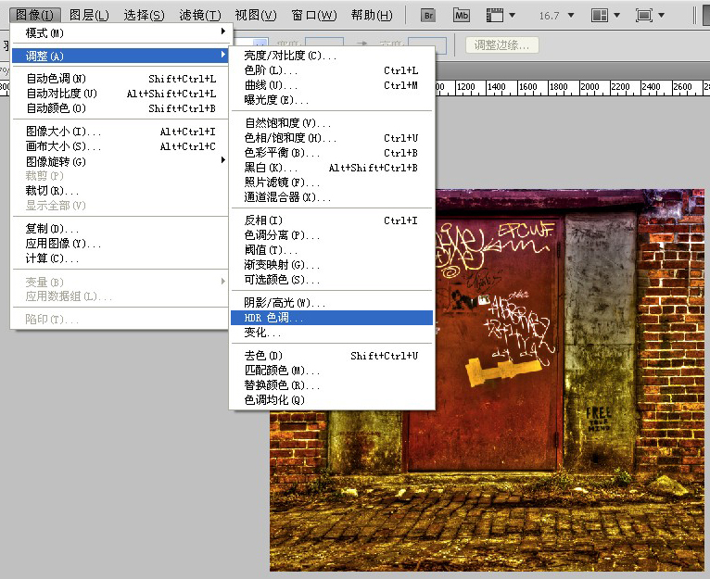Choose 反相 (I)

[x=332, y=220]
